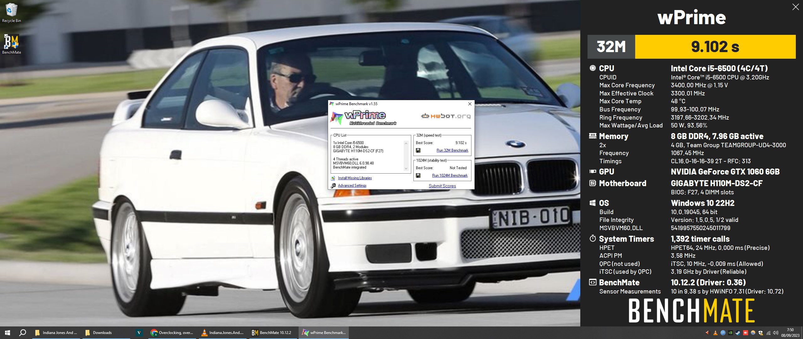This screenshot has height=339, width=803.
Task: Click the OS Windows logo icon in panel
Action: pos(593,203)
